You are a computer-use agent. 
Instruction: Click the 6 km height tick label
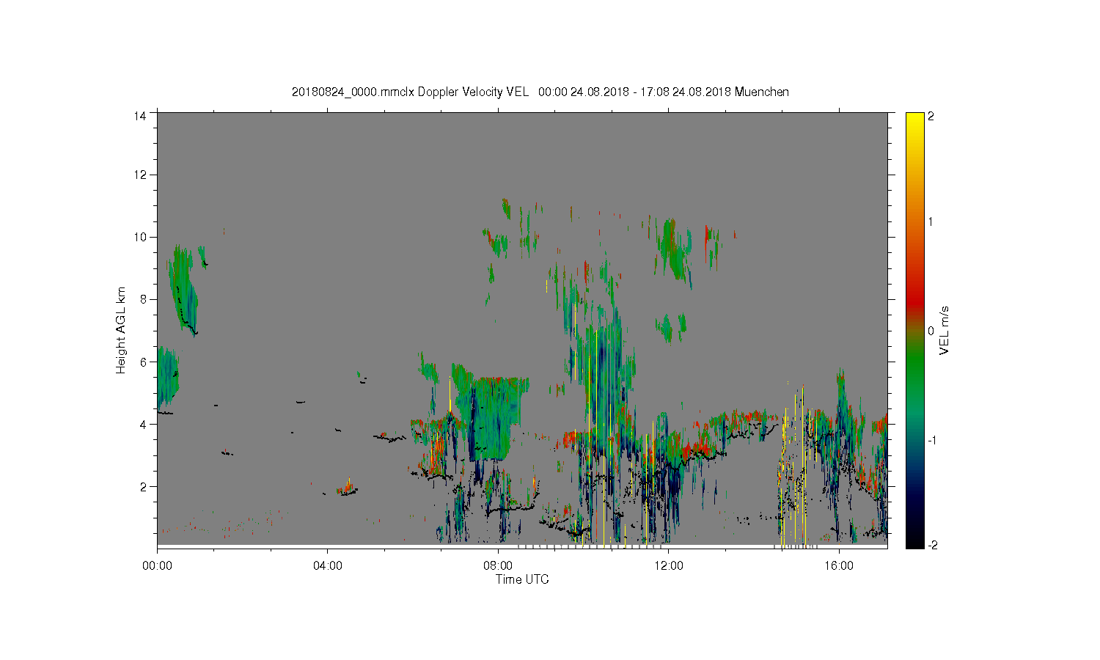pos(144,362)
